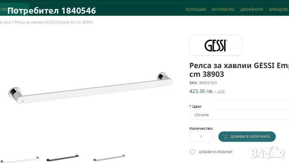Click the Потребител 1840546 label
This screenshot has height=163, width=289.
click(x=52, y=11)
